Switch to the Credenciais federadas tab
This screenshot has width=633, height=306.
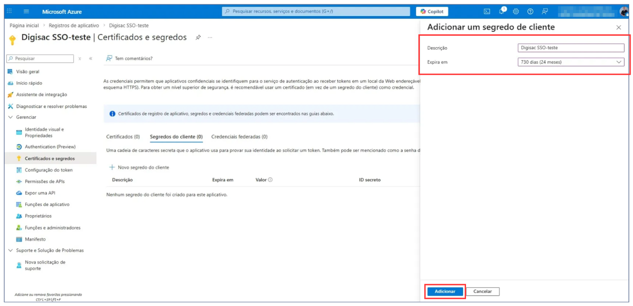[x=239, y=137]
